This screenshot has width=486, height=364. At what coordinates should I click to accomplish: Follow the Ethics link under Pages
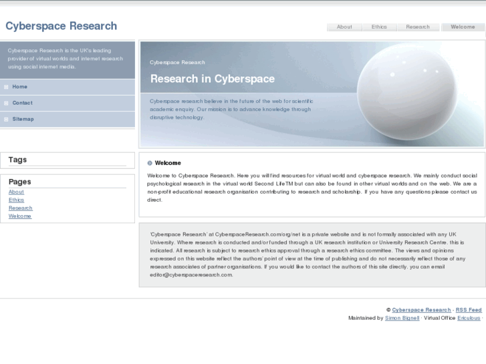click(x=16, y=200)
